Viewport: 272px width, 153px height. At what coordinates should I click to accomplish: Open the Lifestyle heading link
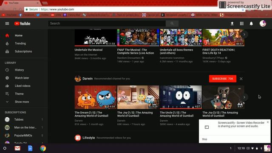(x=89, y=138)
